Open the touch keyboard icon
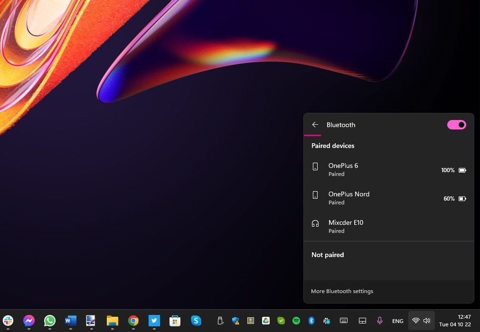 coord(343,321)
